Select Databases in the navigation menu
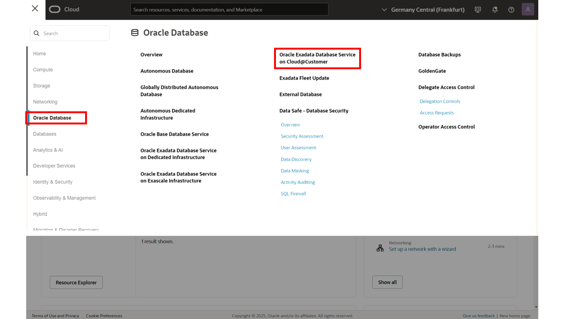This screenshot has height=319, width=564. [44, 134]
